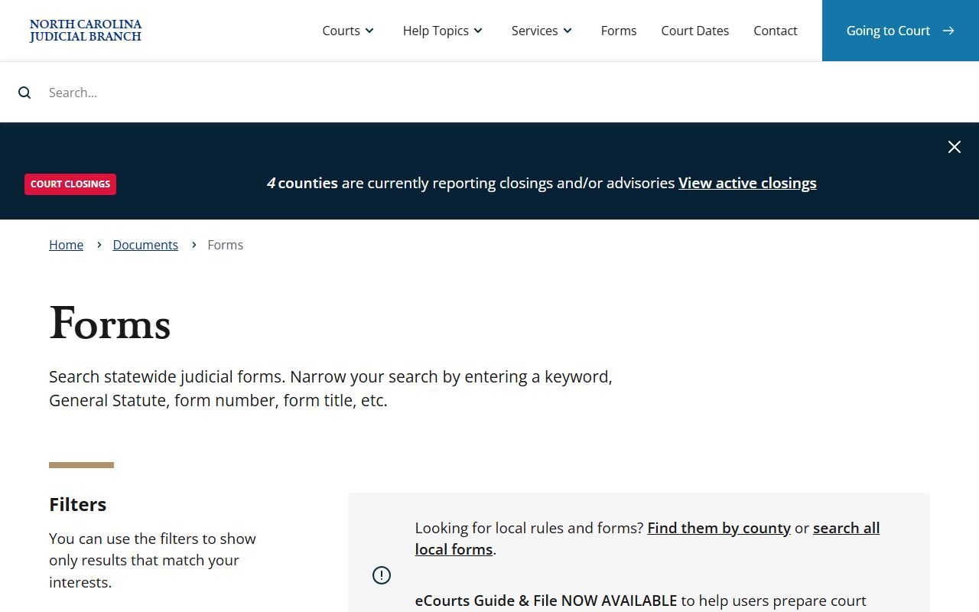
Task: Dismiss the court closings banner
Action: point(954,147)
